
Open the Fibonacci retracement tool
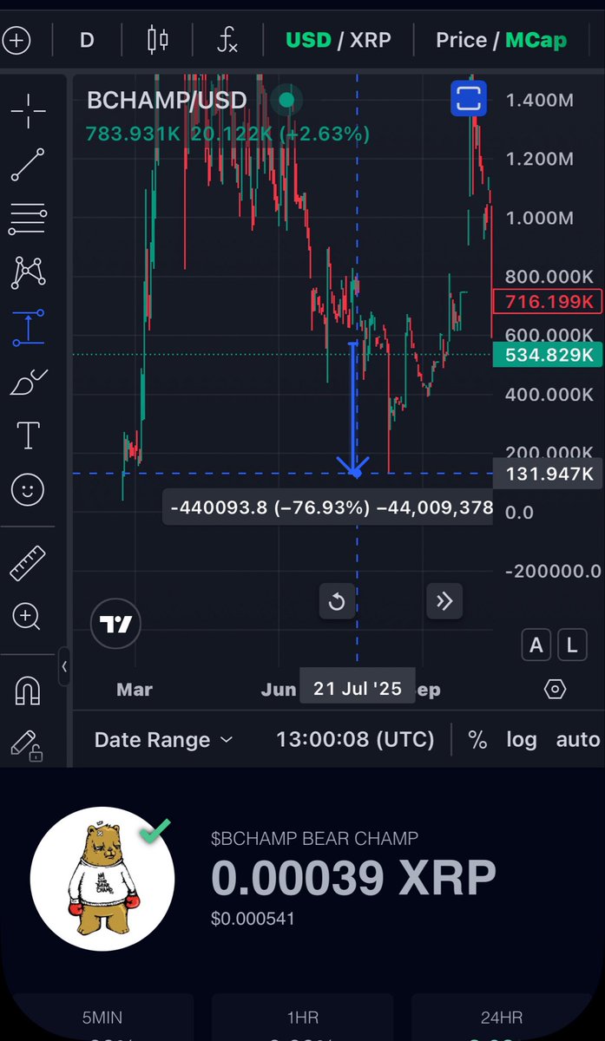click(x=28, y=219)
